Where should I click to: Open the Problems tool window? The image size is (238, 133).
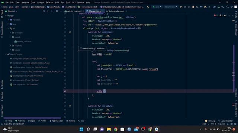(20, 121)
